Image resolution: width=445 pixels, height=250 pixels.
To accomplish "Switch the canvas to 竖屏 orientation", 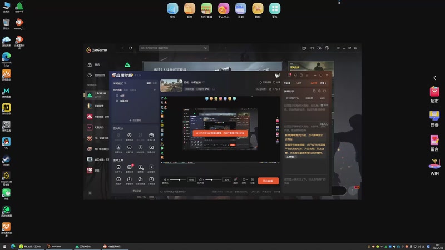I will (x=155, y=83).
